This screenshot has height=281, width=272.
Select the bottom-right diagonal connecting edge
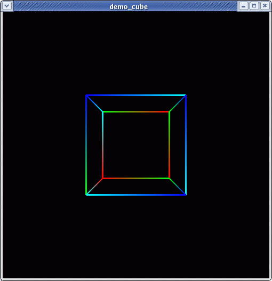pos(178,187)
